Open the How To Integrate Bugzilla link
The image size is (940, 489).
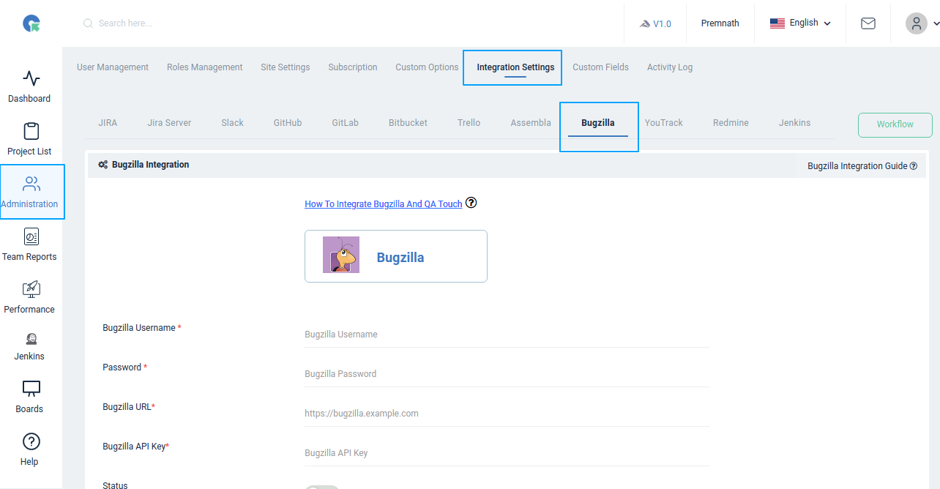(383, 204)
